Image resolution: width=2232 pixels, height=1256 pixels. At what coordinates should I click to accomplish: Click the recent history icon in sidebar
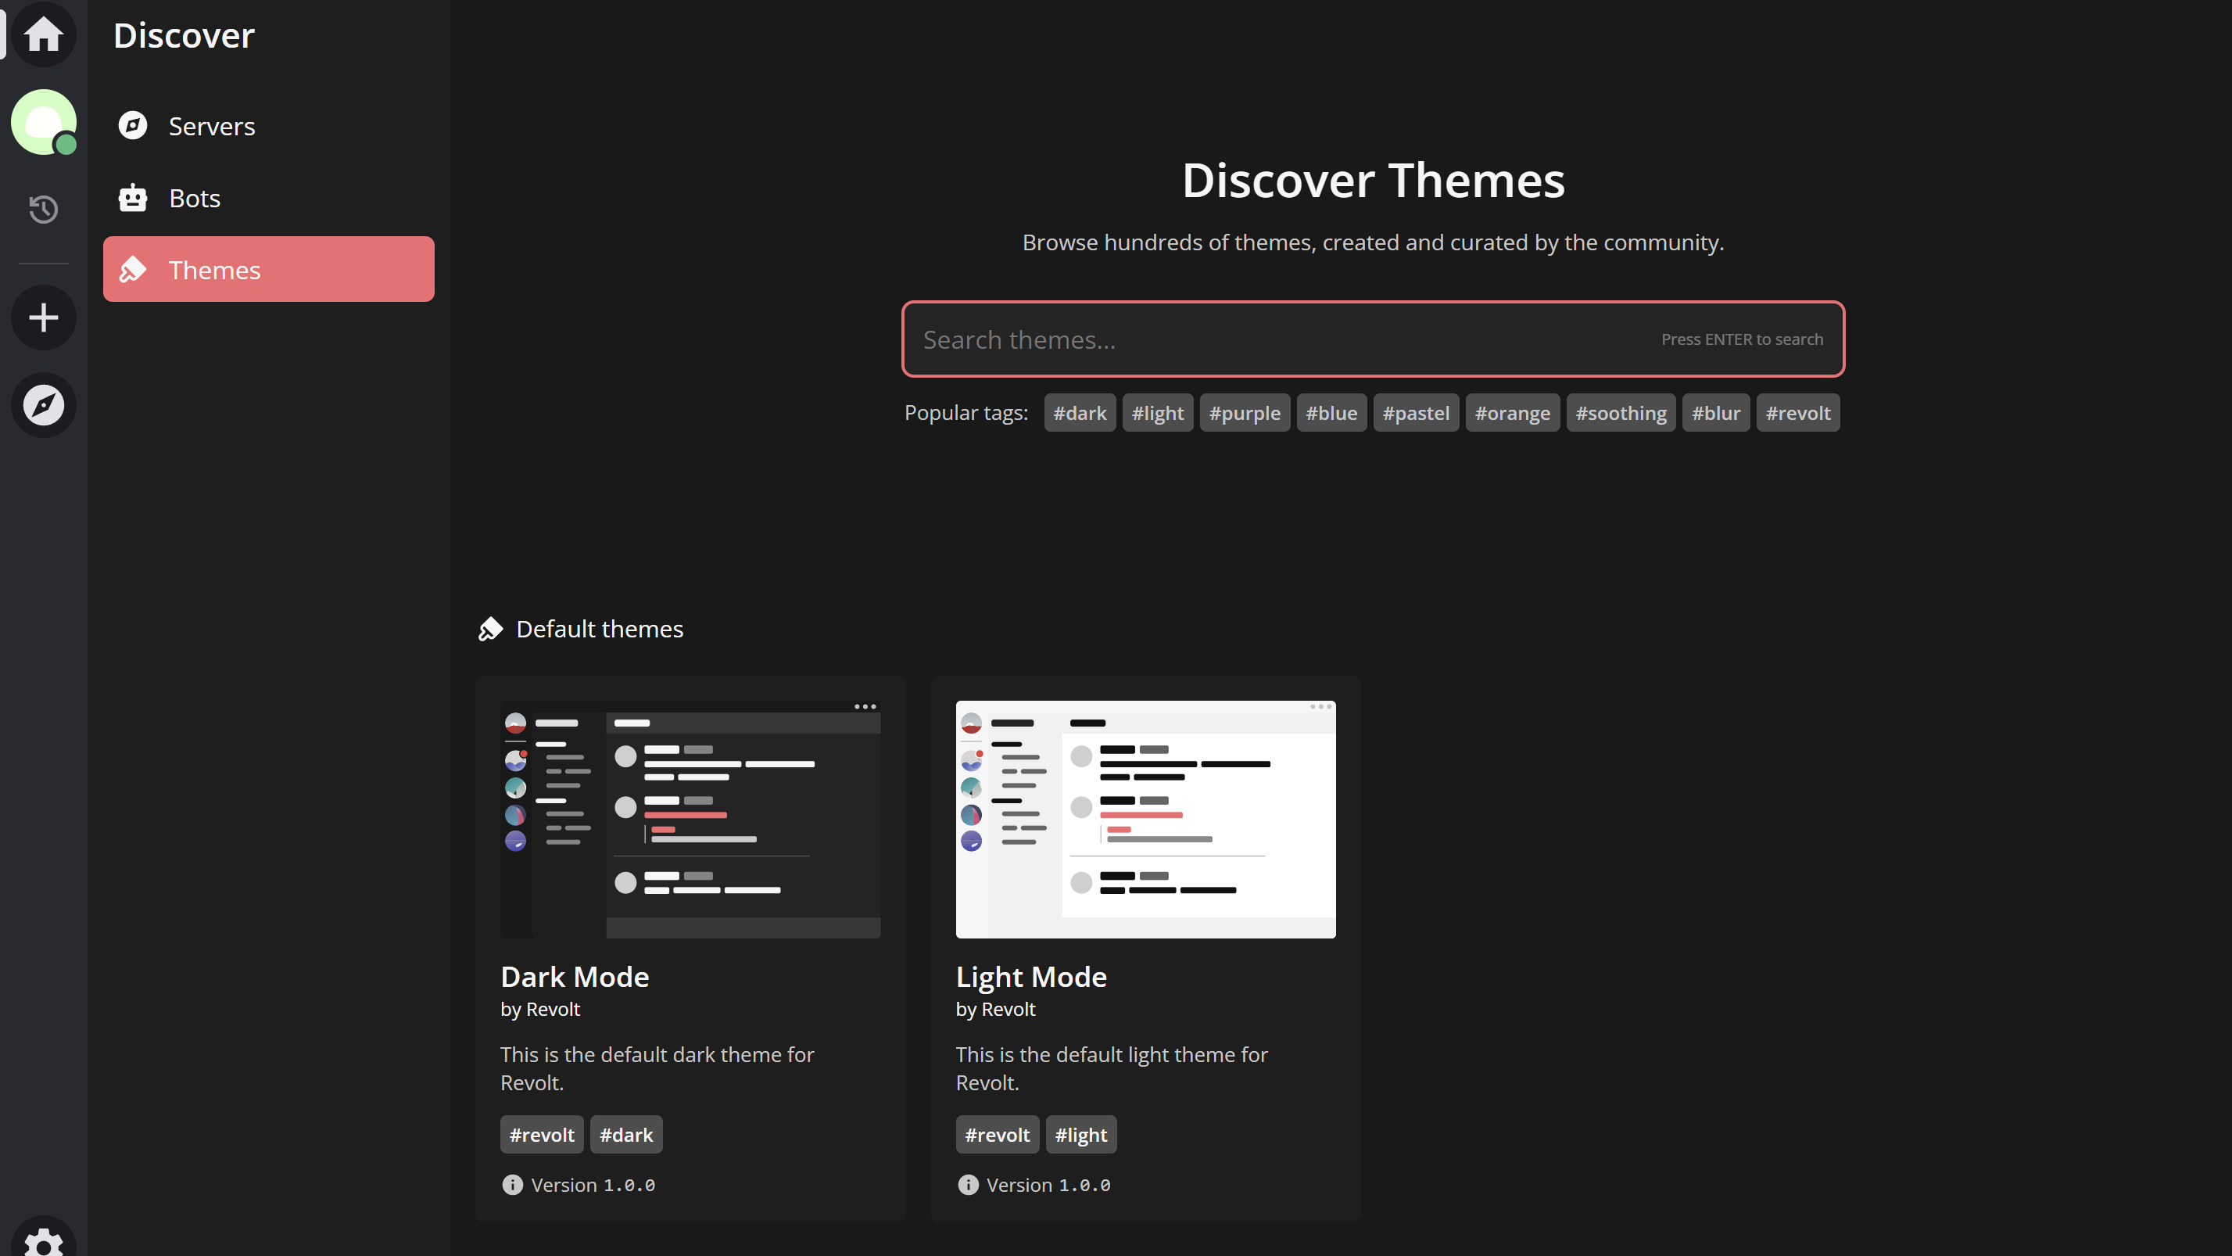[x=43, y=209]
